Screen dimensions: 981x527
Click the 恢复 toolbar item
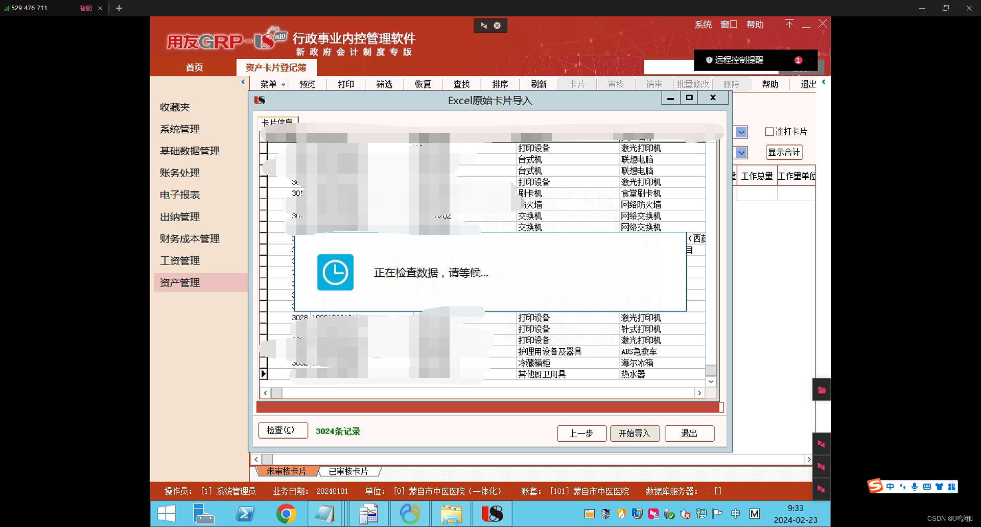[423, 84]
